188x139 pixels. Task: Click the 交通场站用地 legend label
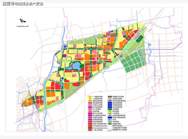[117, 99]
